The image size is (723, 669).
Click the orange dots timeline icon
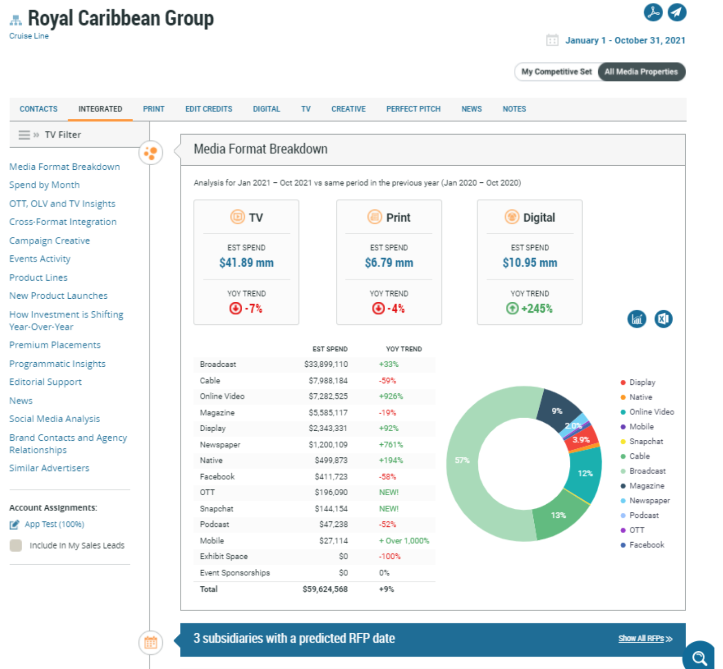151,152
